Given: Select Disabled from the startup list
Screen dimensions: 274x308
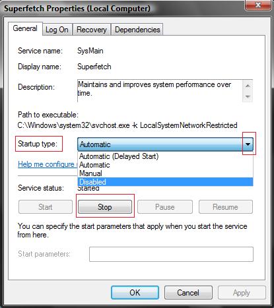Looking at the screenshot, I should (x=165, y=182).
